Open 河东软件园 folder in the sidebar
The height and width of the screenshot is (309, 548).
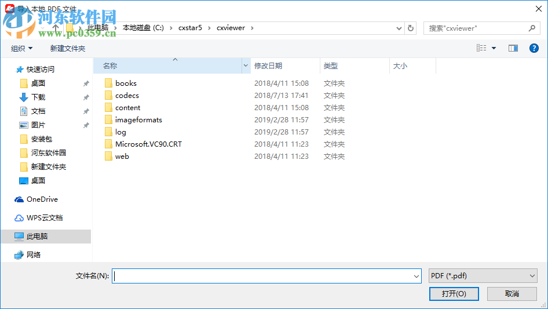pos(48,153)
